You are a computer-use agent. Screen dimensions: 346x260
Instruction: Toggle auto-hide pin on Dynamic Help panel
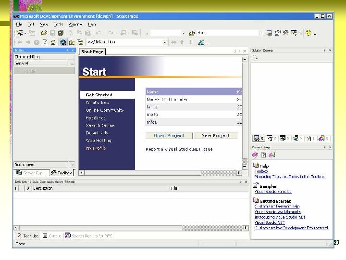[x=324, y=147]
